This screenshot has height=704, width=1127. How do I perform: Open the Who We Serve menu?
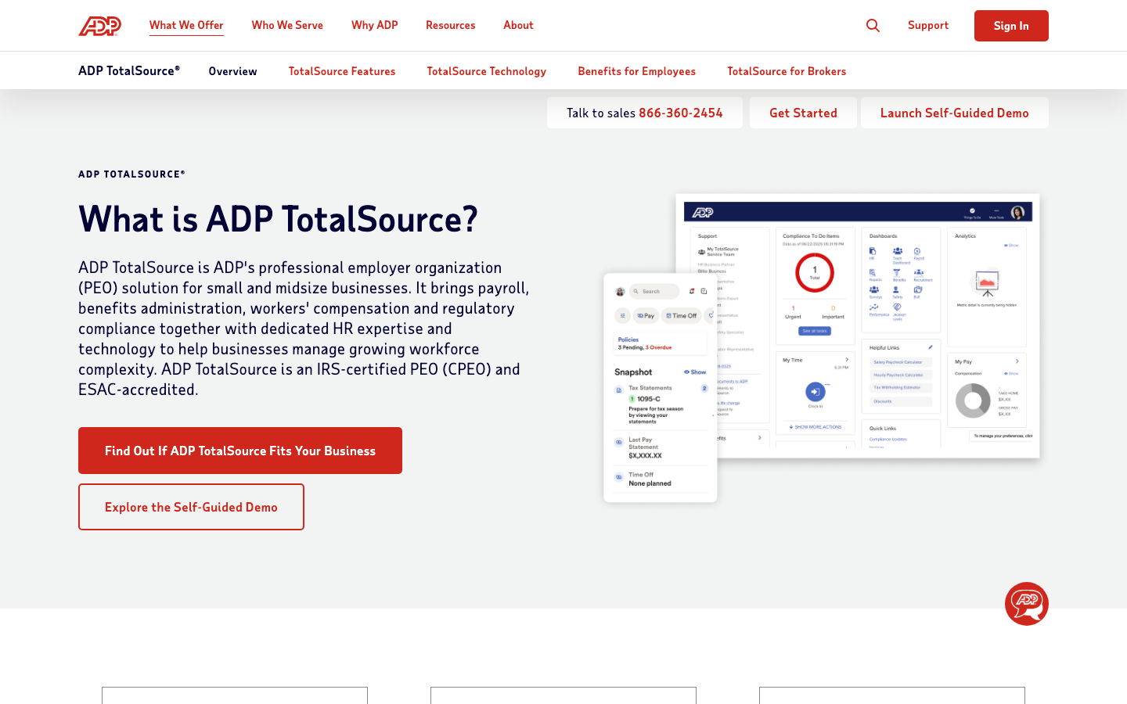point(287,25)
